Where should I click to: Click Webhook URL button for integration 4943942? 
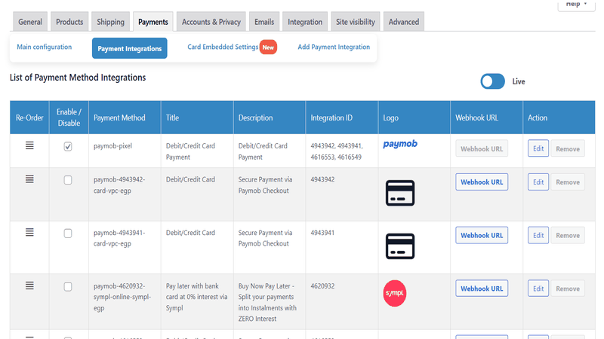click(x=482, y=182)
